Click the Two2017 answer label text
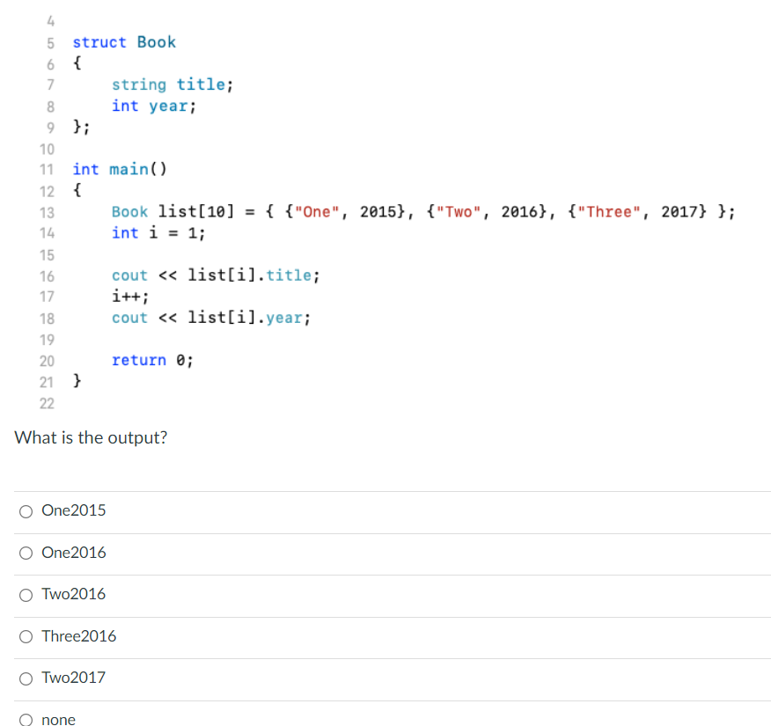Screen dimensions: 771x726 coord(74,678)
